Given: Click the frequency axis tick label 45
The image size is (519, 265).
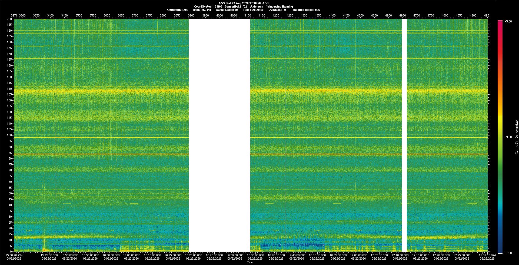Looking at the screenshot, I should click(x=10, y=199).
